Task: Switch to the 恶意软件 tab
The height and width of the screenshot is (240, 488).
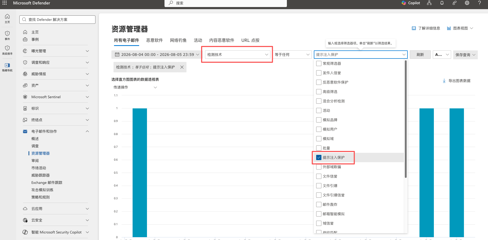Action: (155, 40)
